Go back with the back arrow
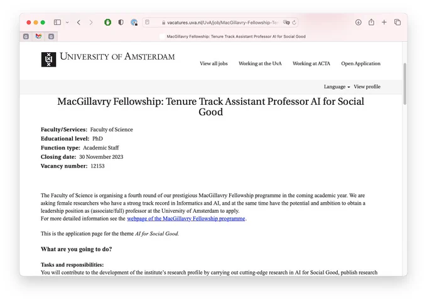The image size is (427, 302). tap(78, 23)
